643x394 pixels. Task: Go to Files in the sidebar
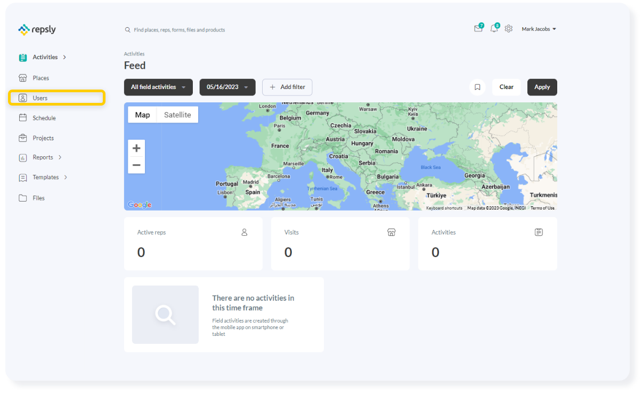(39, 198)
